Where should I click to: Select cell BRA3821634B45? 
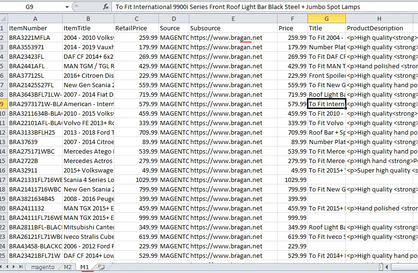coord(35,199)
